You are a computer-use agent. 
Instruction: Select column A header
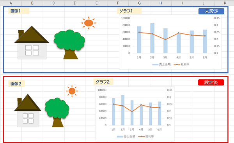click(x=11, y=3)
